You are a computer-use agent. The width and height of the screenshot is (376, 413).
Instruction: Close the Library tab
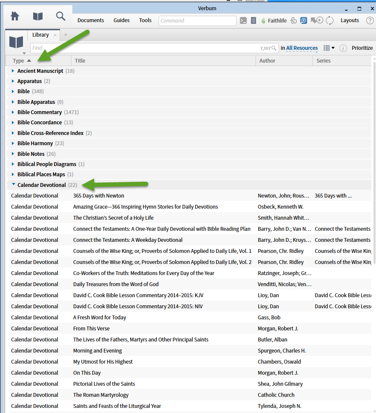(55, 35)
